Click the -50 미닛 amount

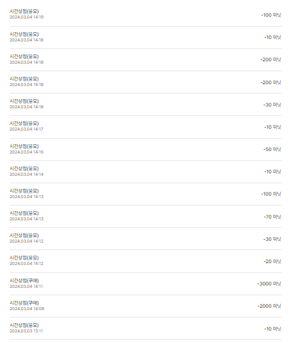click(x=272, y=149)
